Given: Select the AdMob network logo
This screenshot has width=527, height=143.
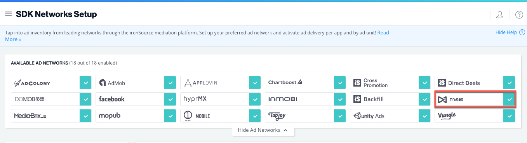Looking at the screenshot, I should click(x=112, y=83).
